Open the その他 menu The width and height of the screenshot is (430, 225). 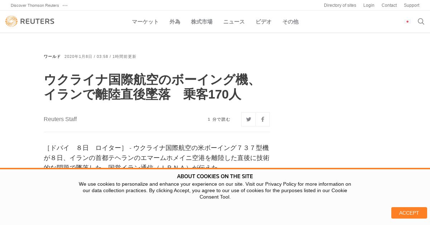tap(290, 22)
